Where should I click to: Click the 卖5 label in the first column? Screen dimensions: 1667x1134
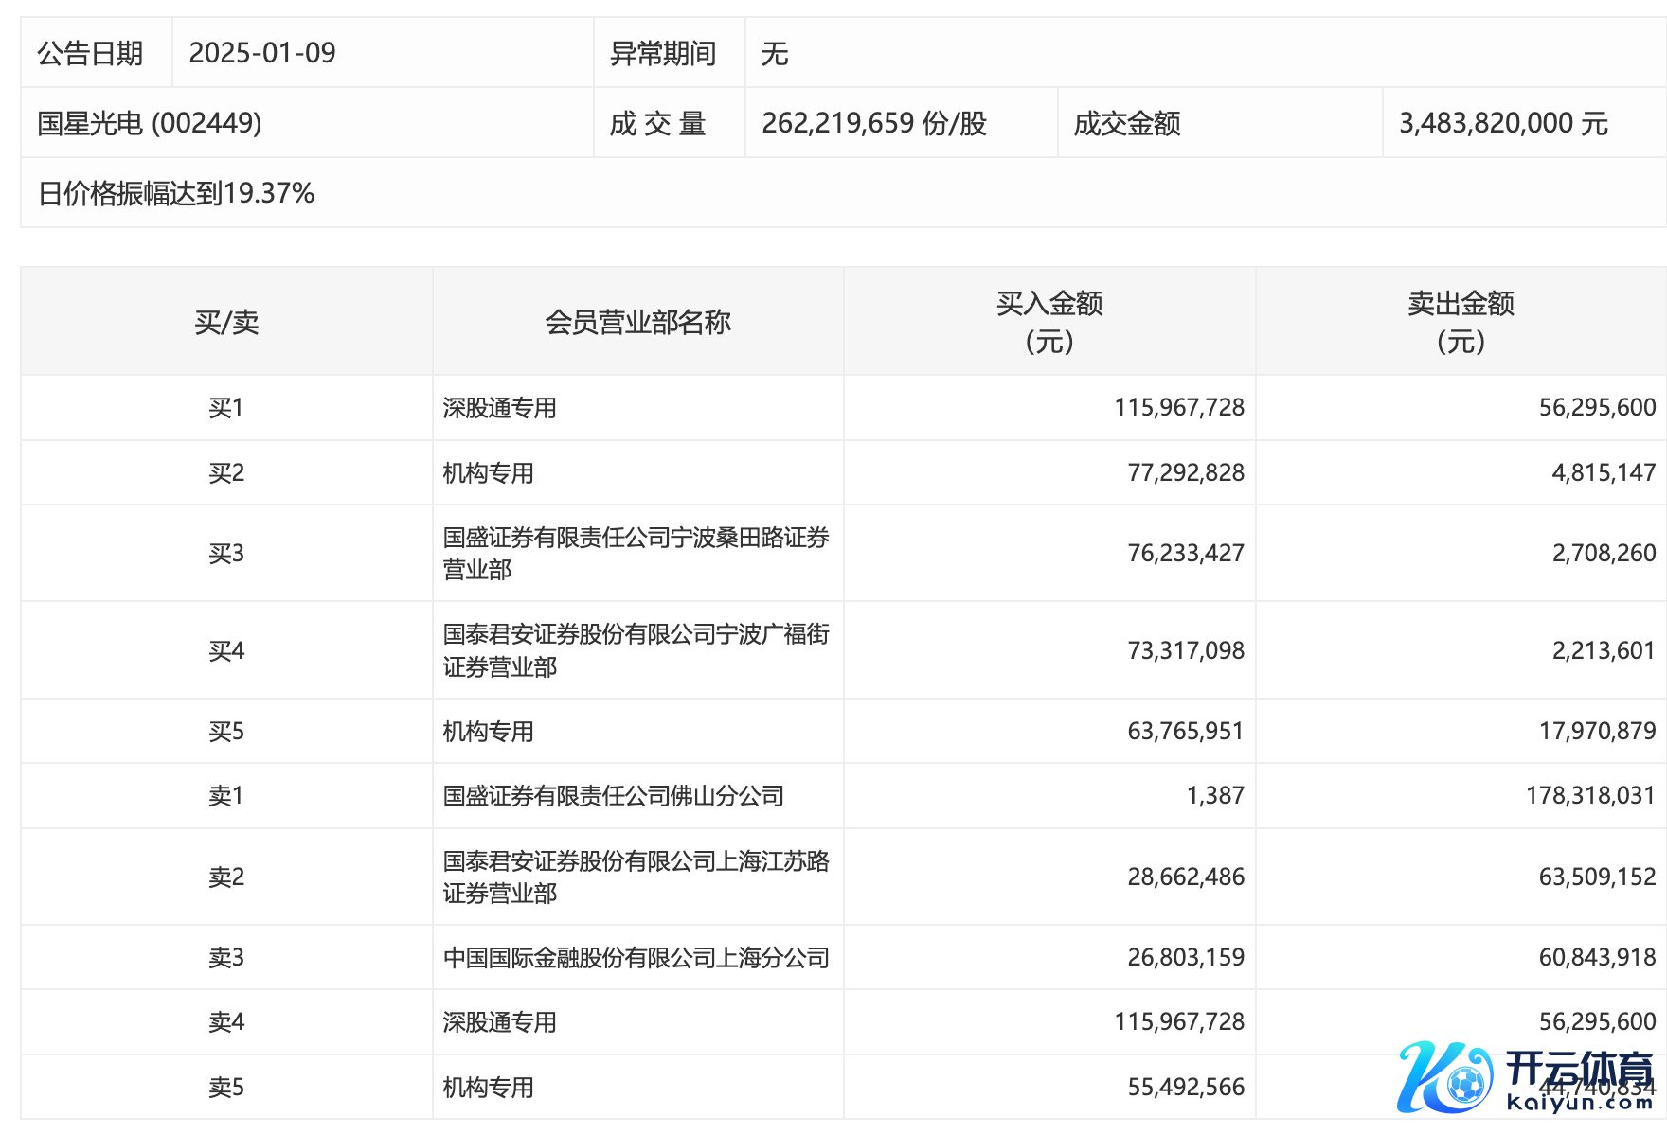(226, 1088)
